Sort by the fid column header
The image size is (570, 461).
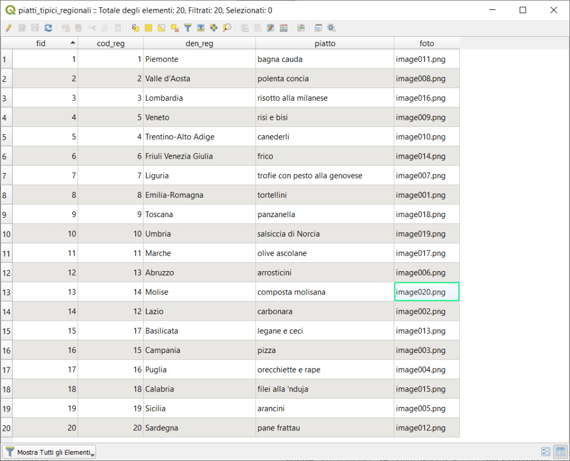tap(41, 43)
